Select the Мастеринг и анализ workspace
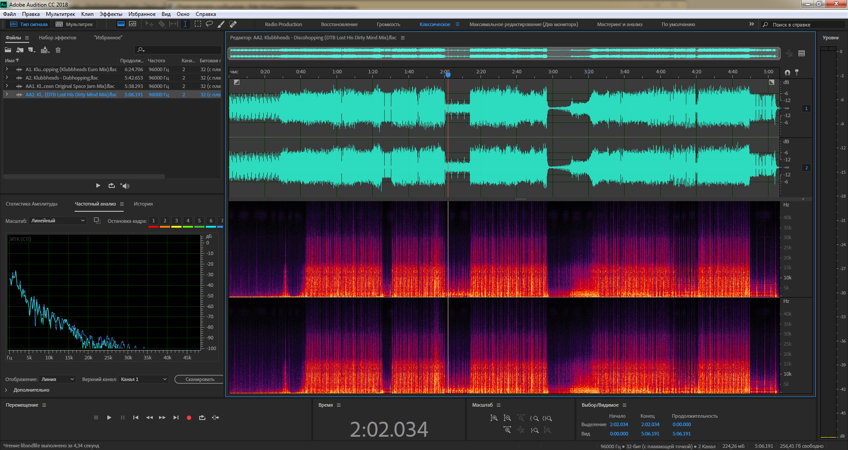The image size is (848, 450). (x=620, y=24)
